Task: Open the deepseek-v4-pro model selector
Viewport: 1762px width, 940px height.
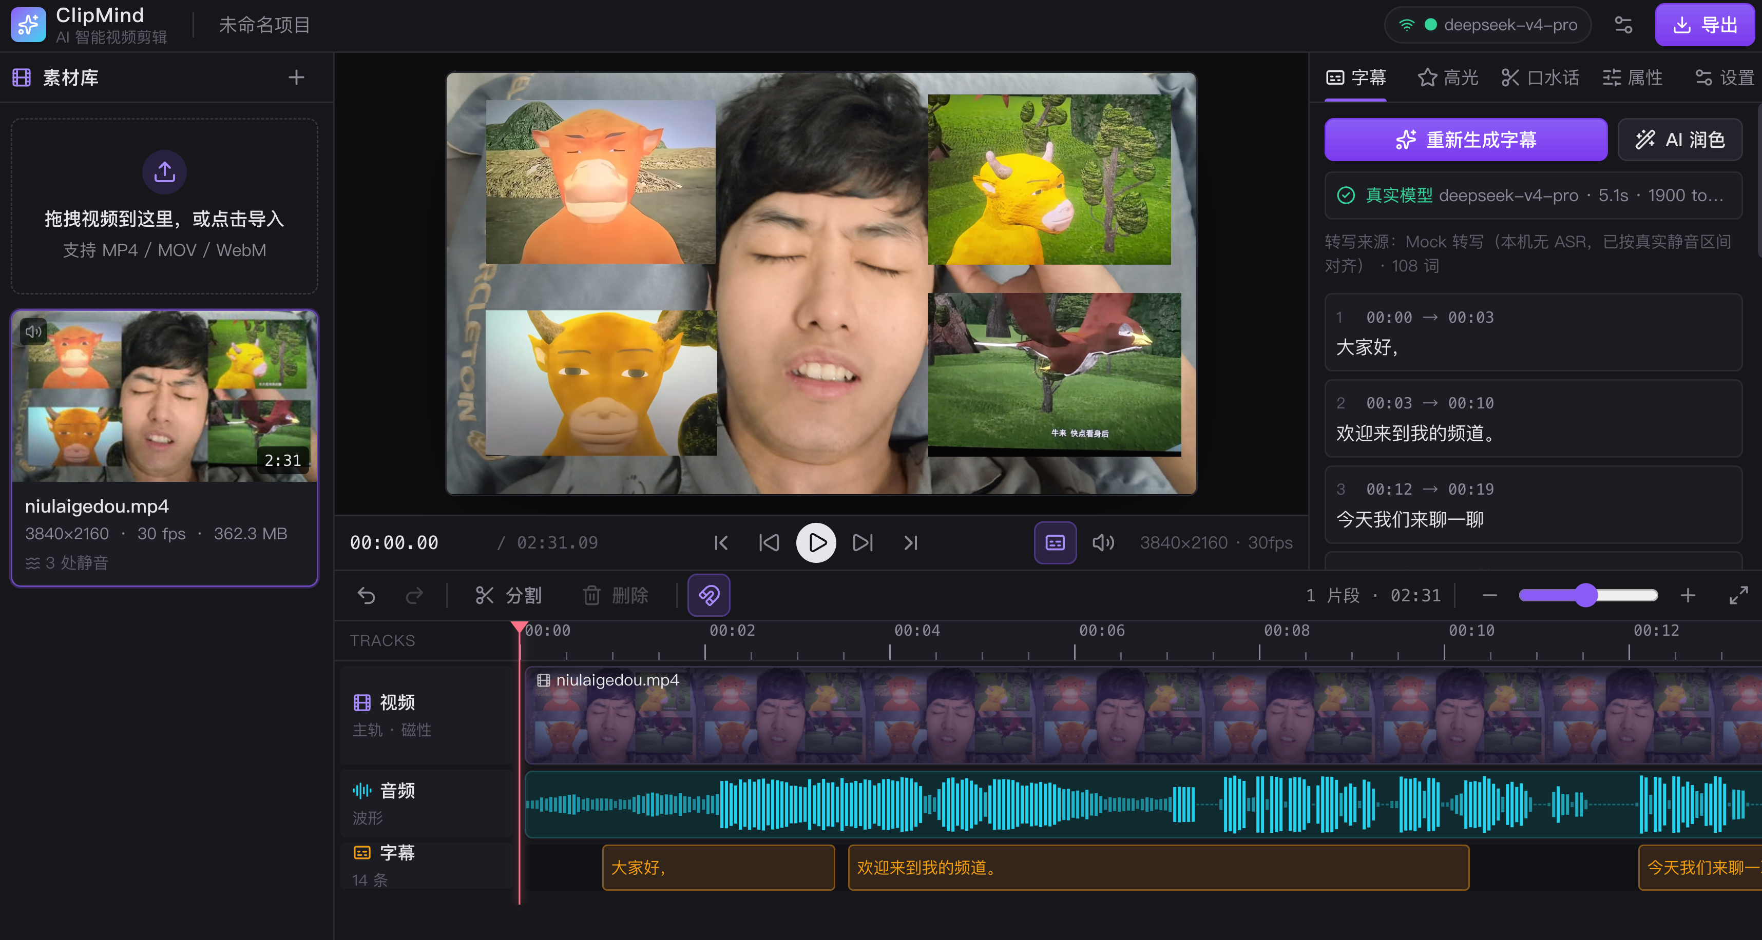Action: point(1488,25)
